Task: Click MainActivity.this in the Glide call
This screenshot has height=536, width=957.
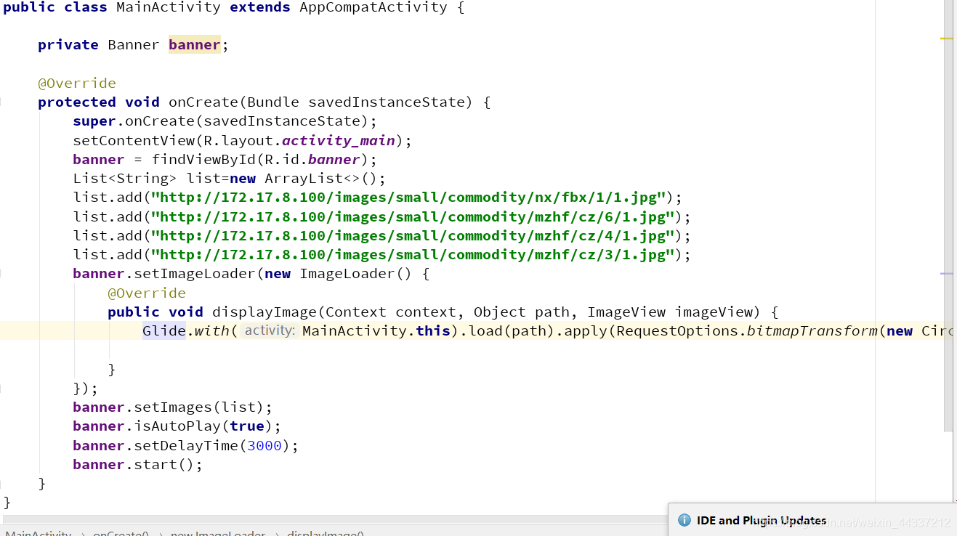Action: pyautogui.click(x=376, y=331)
